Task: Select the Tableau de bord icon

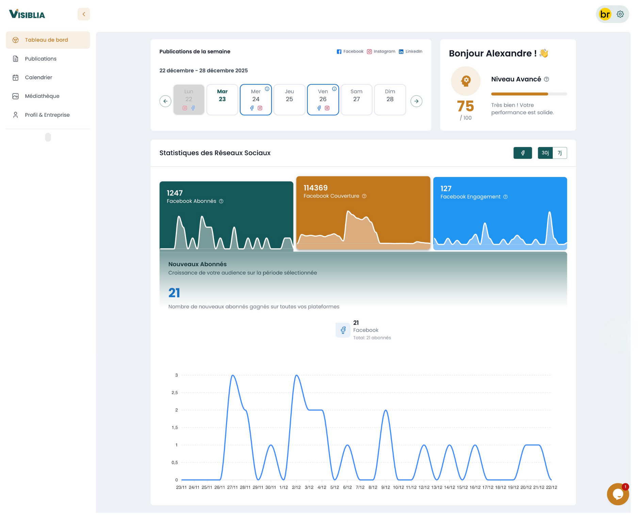Action: pyautogui.click(x=16, y=40)
